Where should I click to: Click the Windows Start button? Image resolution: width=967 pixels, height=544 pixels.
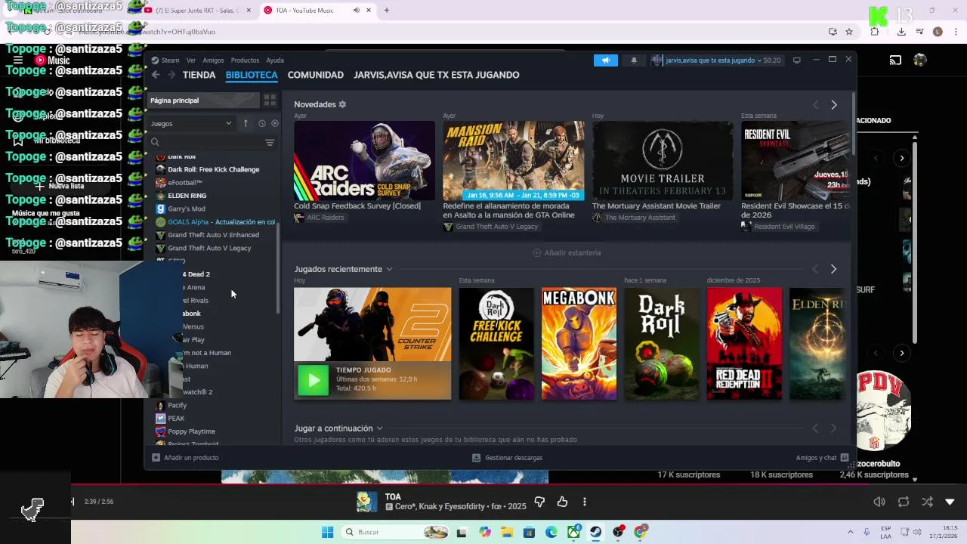click(327, 532)
